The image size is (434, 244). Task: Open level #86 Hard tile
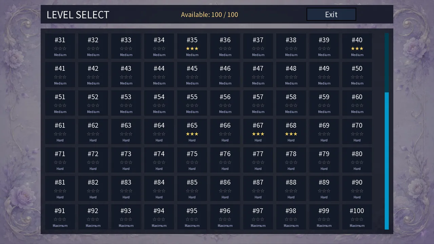coord(225,188)
